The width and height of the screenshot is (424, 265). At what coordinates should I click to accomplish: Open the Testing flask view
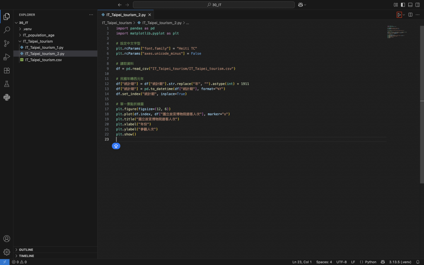pos(7,84)
